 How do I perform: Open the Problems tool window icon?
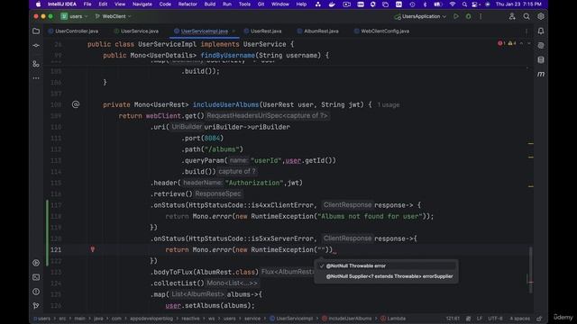[x=36, y=292]
